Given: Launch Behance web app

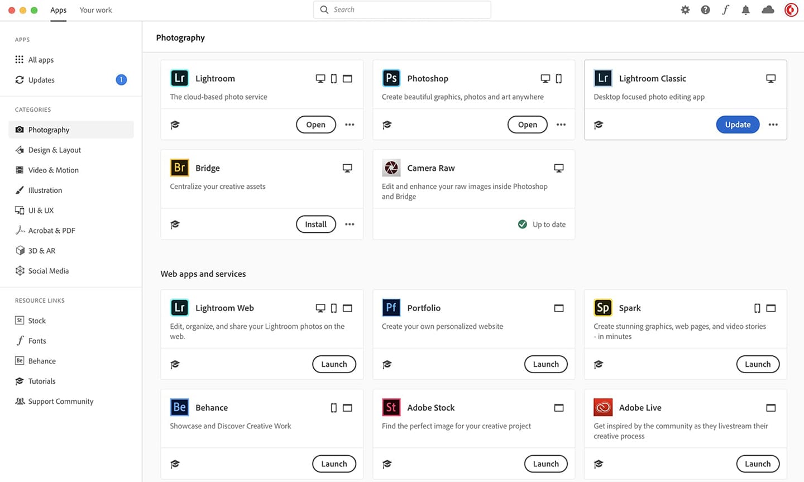Looking at the screenshot, I should (x=334, y=464).
